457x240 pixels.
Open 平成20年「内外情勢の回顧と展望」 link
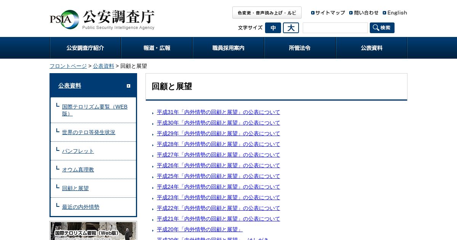pos(200,229)
